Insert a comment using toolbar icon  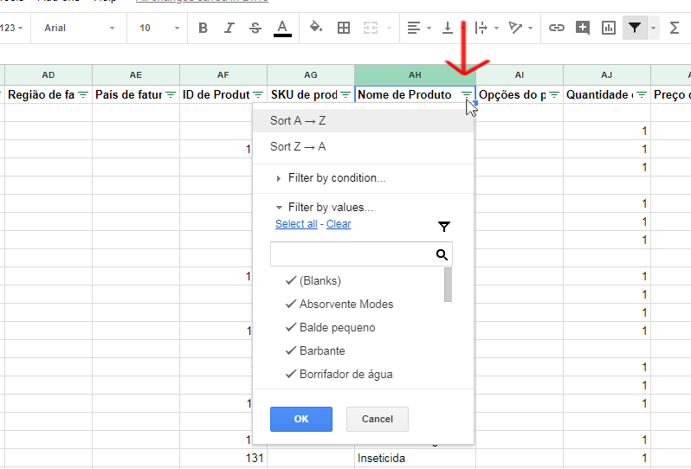pos(583,28)
